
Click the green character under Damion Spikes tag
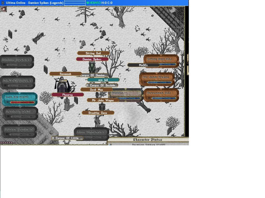tap(92, 67)
